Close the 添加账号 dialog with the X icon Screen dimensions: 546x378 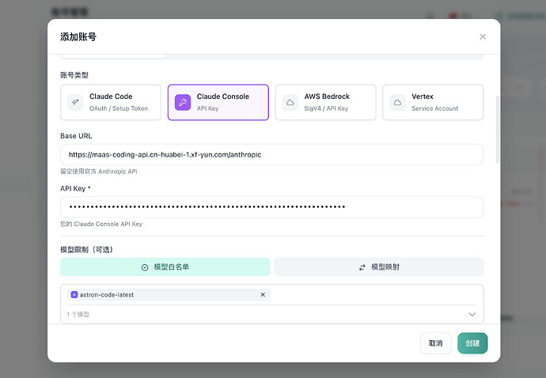pos(482,37)
